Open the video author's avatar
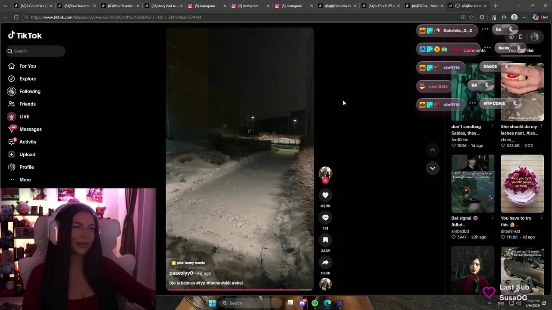The height and width of the screenshot is (310, 552). (325, 173)
